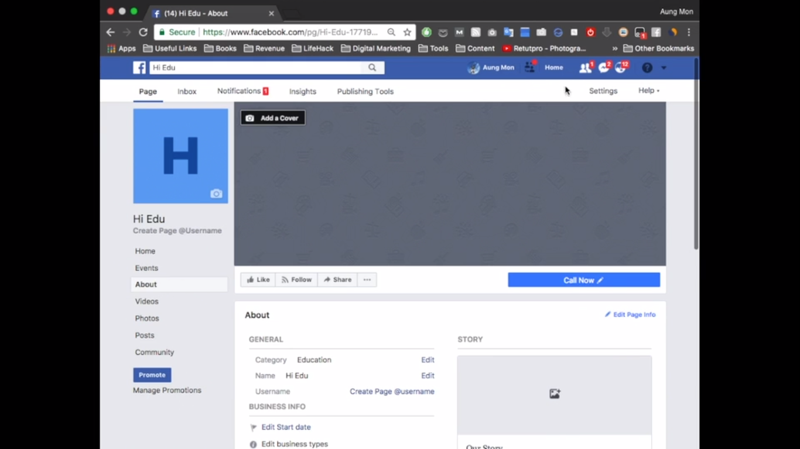
Task: Open Community in the page sidebar
Action: click(155, 353)
